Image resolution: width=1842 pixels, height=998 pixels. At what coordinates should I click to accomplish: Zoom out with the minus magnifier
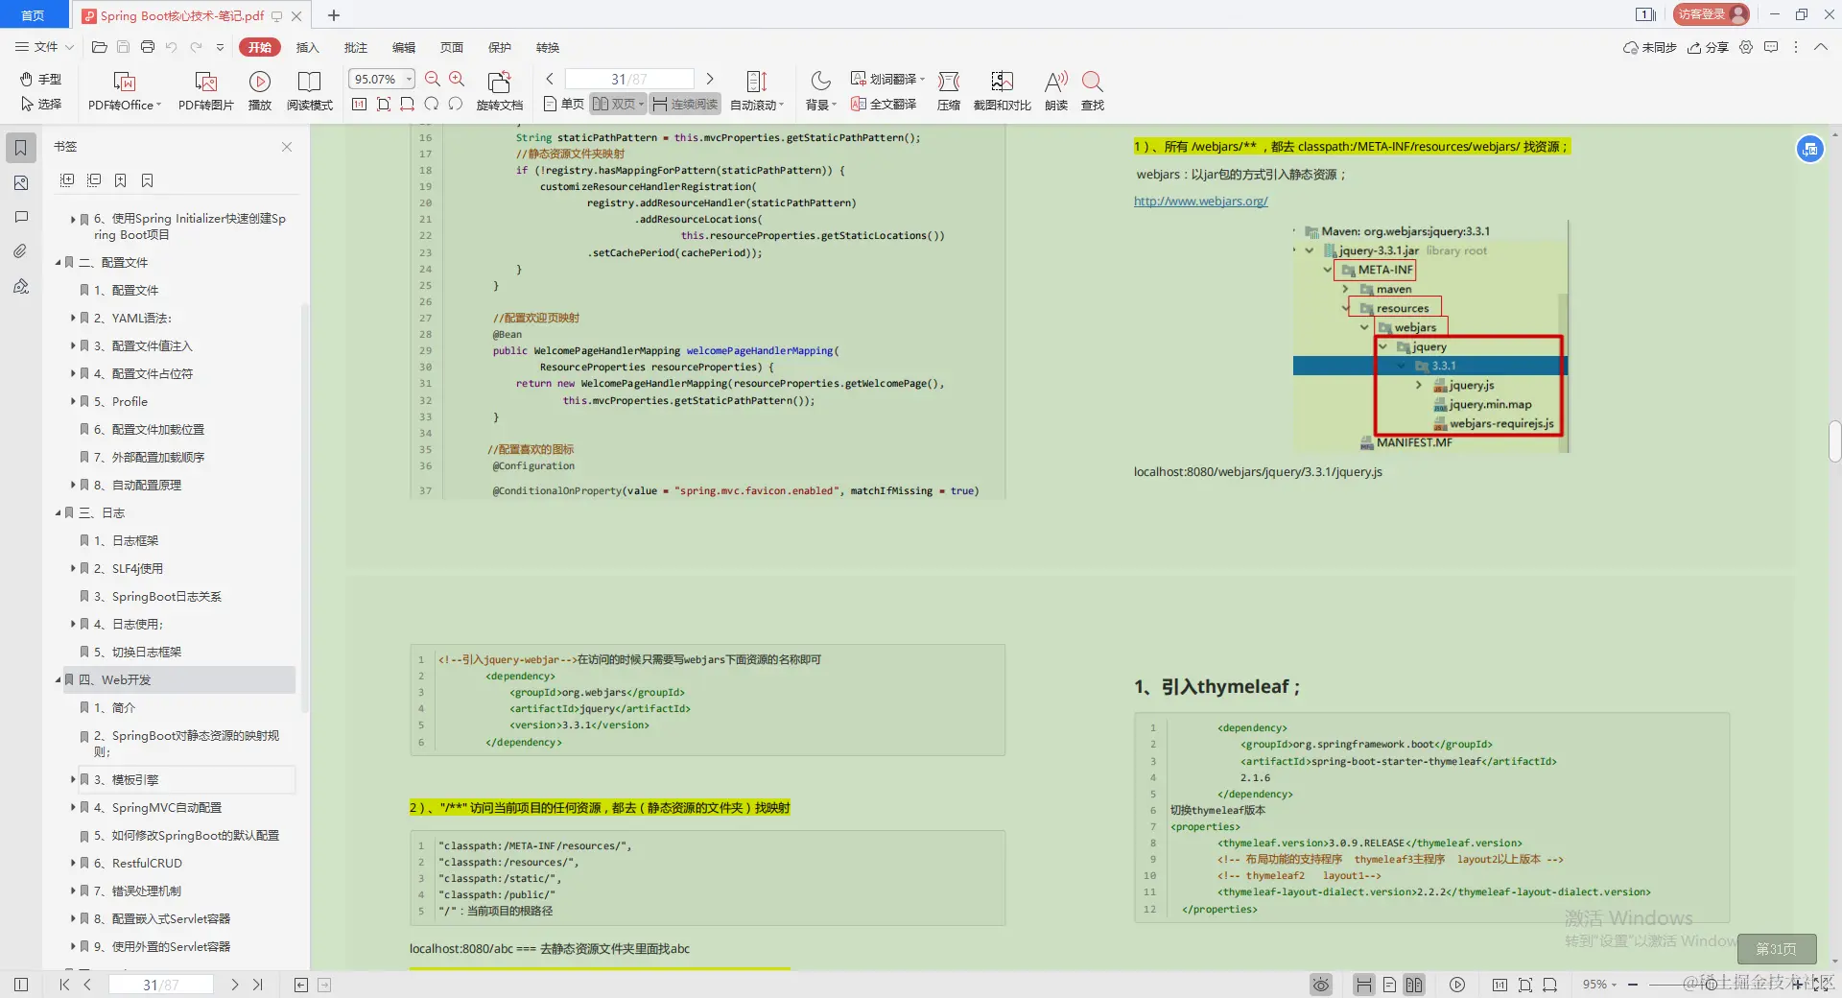[x=433, y=80]
